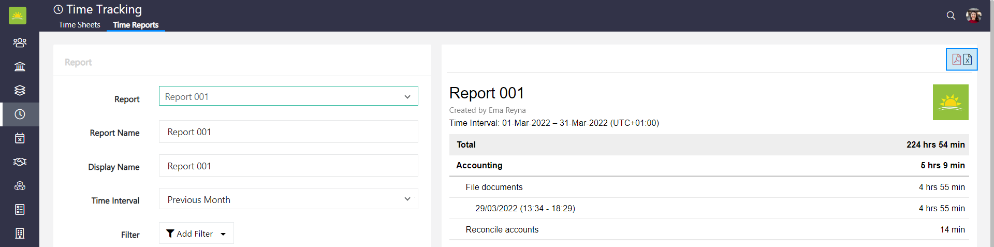994x247 pixels.
Task: Open the people icon in the sidebar
Action: (x=20, y=42)
